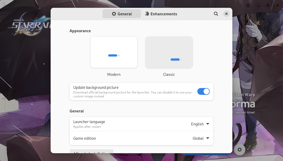Open the search in preferences dialog

[x=216, y=14]
